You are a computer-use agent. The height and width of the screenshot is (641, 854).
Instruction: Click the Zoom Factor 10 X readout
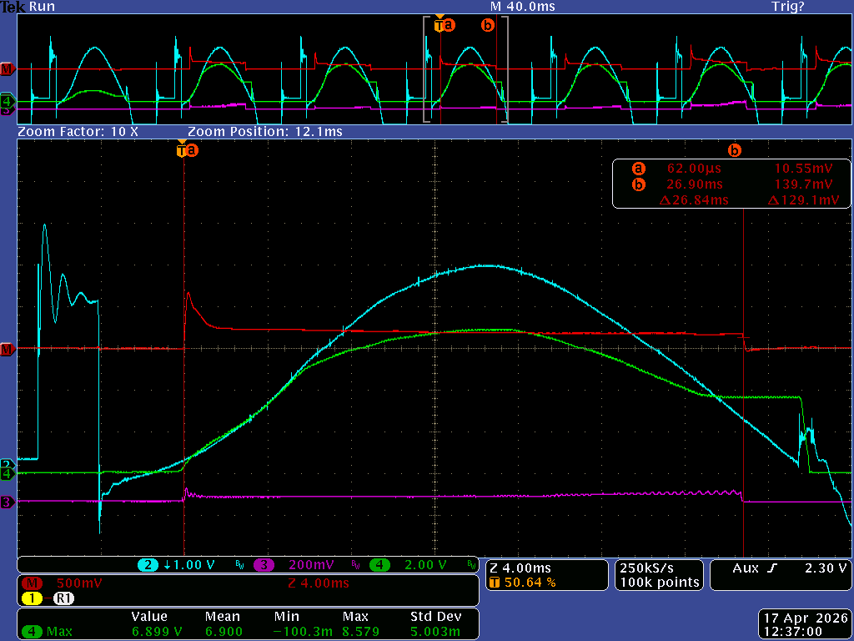78,132
